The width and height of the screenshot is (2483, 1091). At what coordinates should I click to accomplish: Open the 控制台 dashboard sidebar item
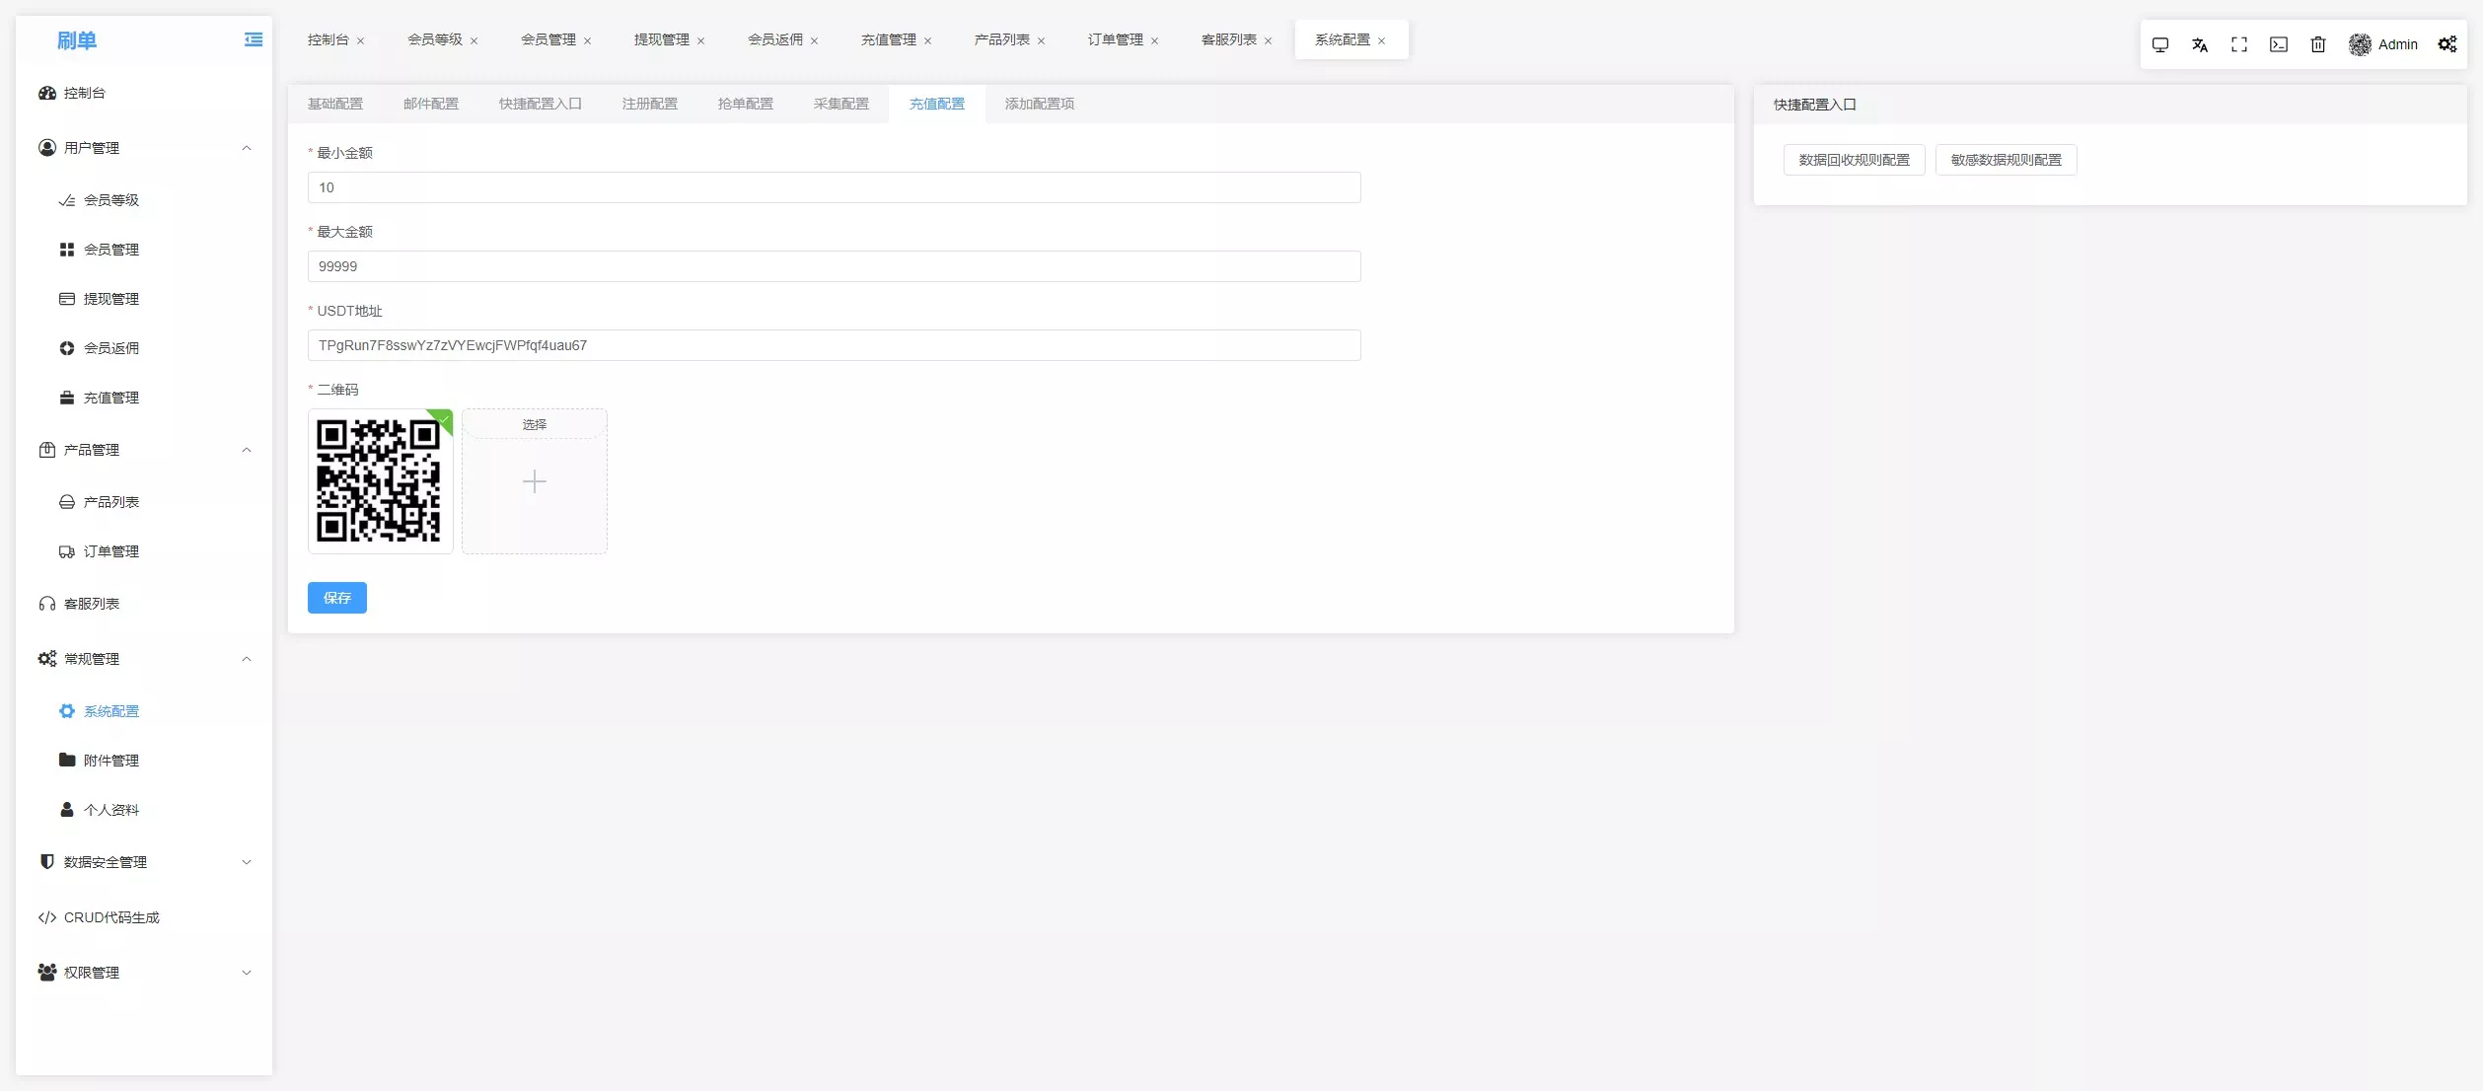[144, 93]
